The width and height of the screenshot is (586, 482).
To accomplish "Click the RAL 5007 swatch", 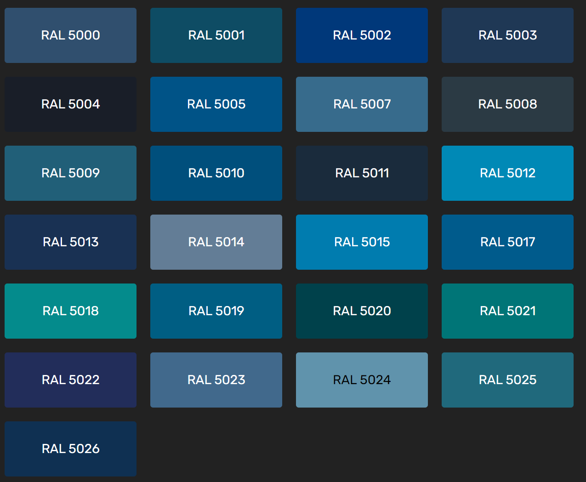I will 362,104.
